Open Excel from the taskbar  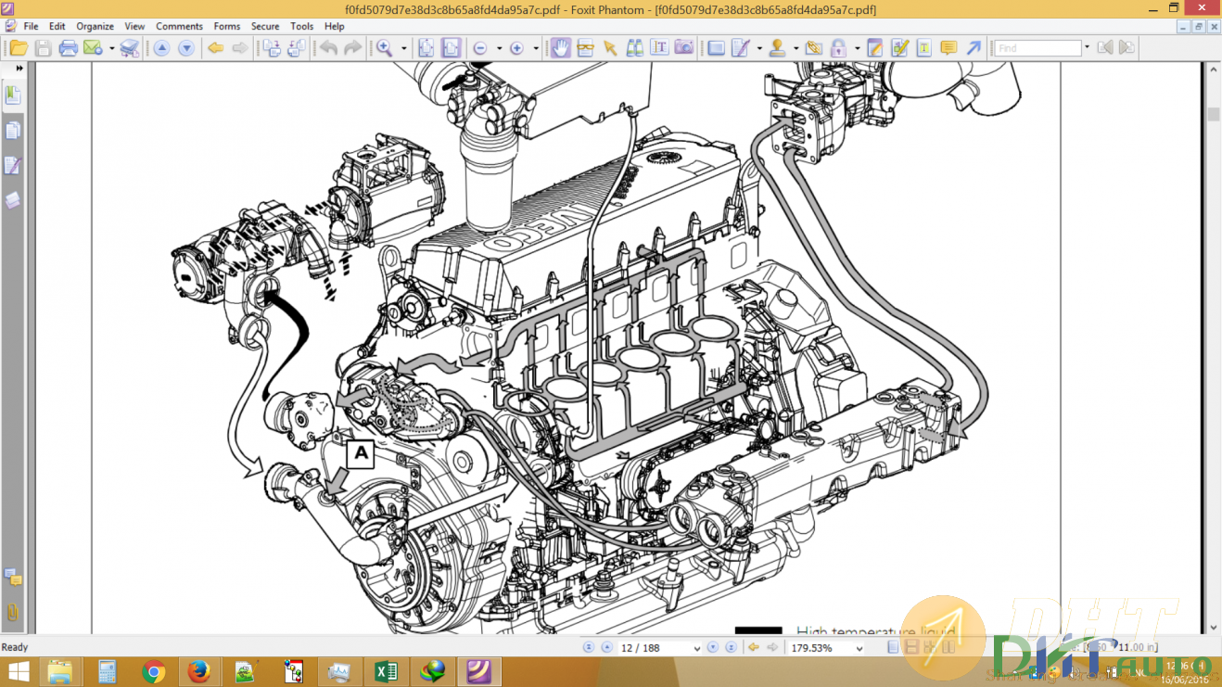[386, 671]
